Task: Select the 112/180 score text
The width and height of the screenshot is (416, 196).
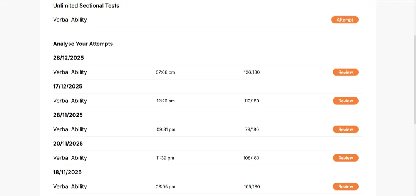Action: (252, 101)
